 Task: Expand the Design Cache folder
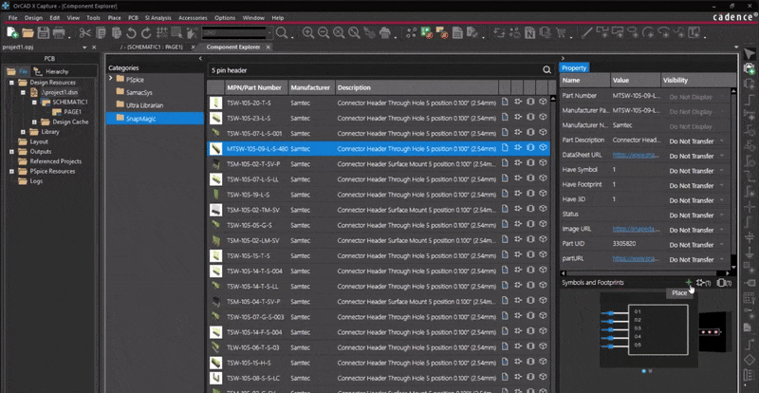pos(35,122)
